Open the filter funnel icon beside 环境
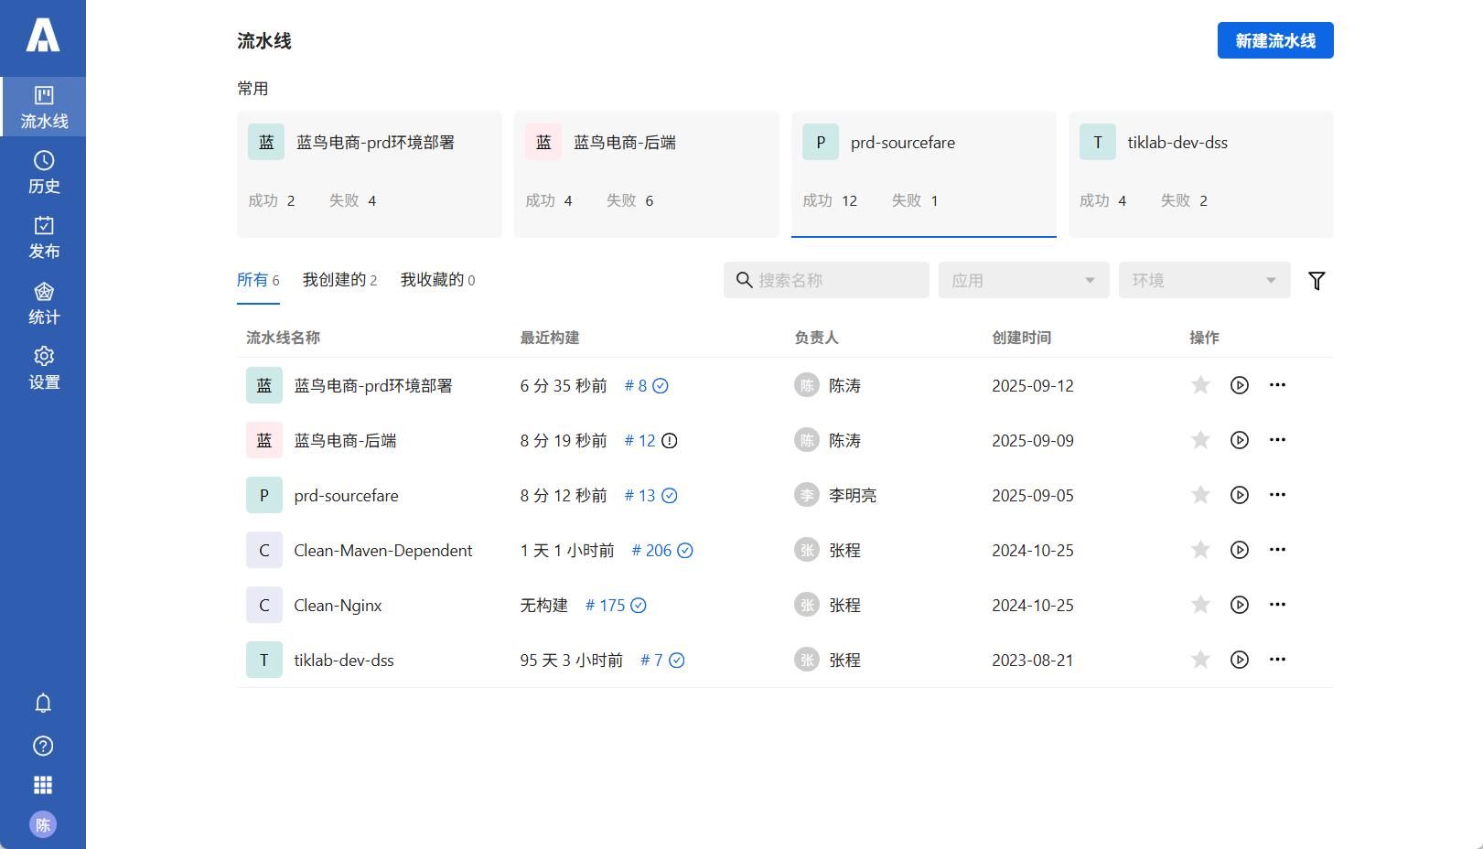This screenshot has height=849, width=1483. 1317,280
